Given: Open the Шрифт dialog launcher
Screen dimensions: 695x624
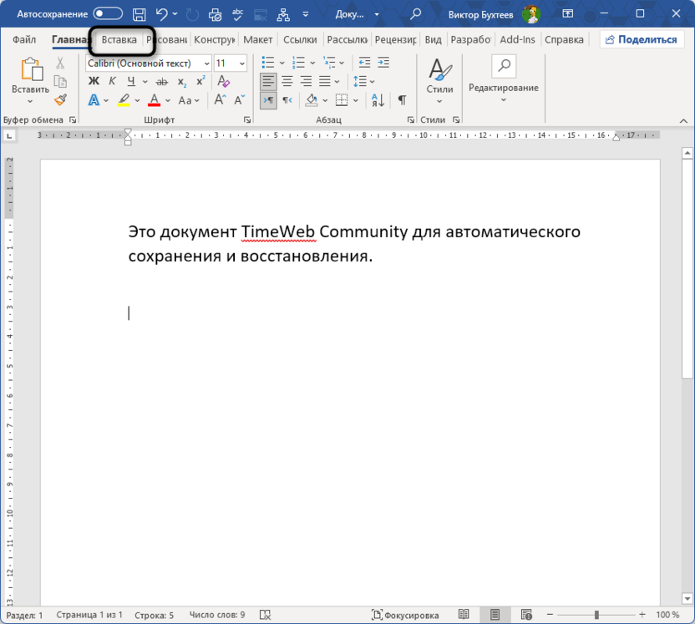Looking at the screenshot, I should point(247,119).
